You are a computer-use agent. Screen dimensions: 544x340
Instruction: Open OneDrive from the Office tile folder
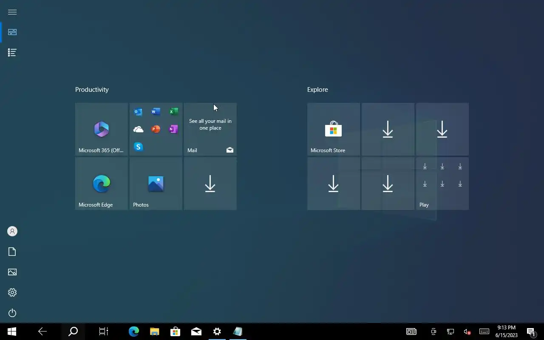(x=138, y=129)
